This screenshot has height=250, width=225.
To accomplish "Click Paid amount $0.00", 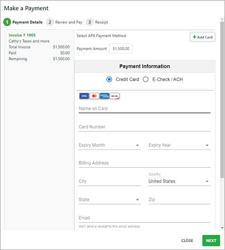I will click(x=65, y=53).
